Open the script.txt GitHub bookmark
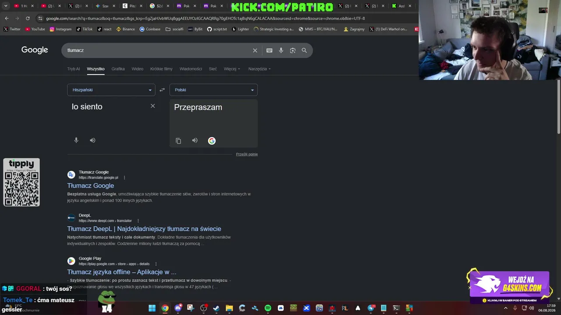Screen dimensions: 561x315 (x=217, y=29)
